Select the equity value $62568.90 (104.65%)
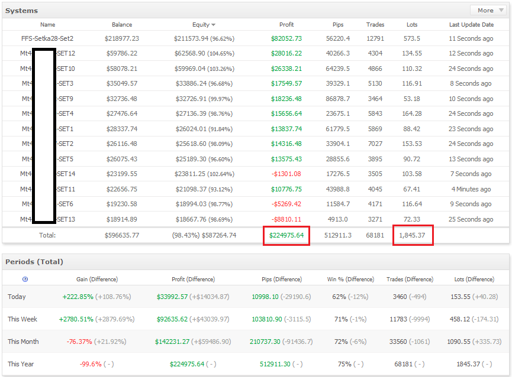This screenshot has height=377, width=512. pos(204,53)
